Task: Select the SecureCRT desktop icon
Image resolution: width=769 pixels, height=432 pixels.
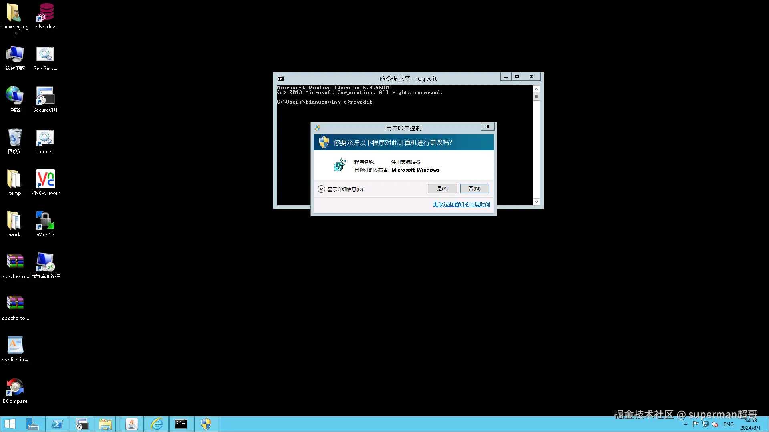Action: point(45,99)
